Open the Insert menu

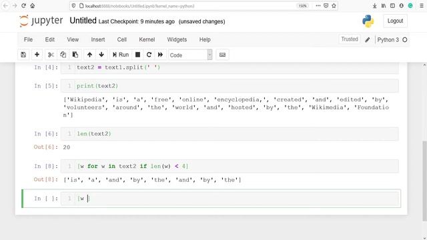[x=98, y=39]
